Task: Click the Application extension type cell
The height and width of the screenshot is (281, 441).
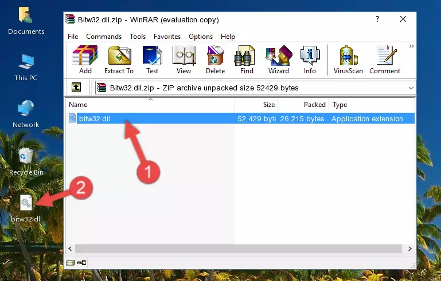Action: point(367,118)
